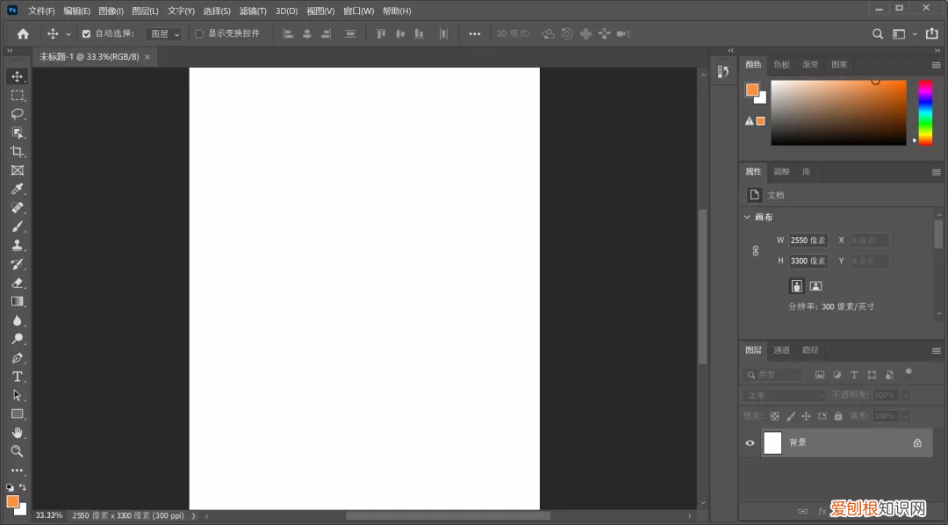Screen dimensions: 948x525
Task: Select the Zoom tool
Action: tap(17, 451)
